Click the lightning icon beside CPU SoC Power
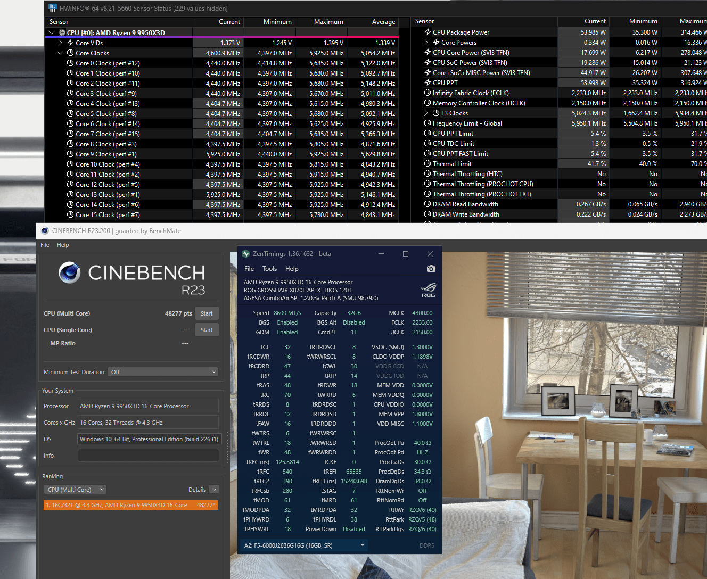 click(x=428, y=62)
